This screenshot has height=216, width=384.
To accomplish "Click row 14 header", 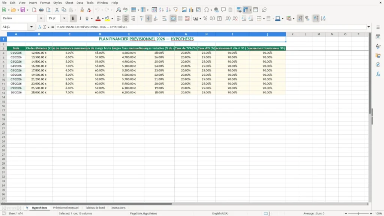I will (x=3, y=97).
